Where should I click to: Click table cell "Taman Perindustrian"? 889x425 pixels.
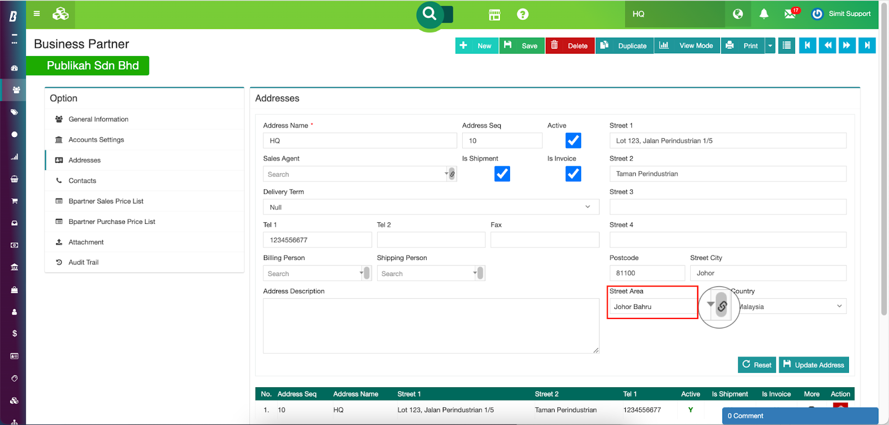pyautogui.click(x=566, y=410)
